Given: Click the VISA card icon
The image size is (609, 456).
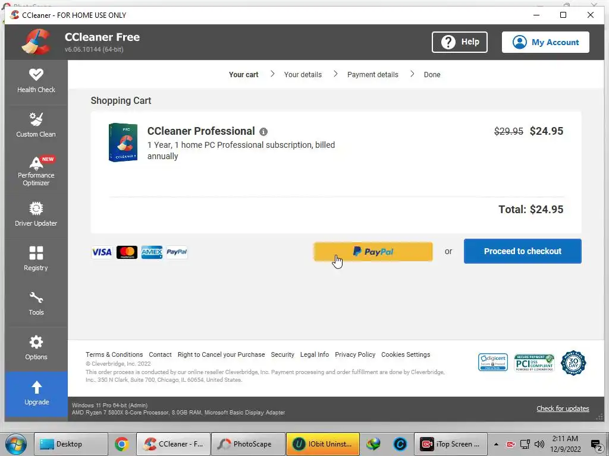Looking at the screenshot, I should pos(102,252).
